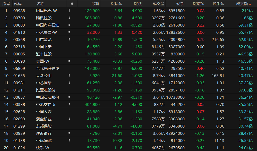Select the 快手-W stock name
Image resolution: width=257 pixels, height=151 pixels.
tap(42, 148)
